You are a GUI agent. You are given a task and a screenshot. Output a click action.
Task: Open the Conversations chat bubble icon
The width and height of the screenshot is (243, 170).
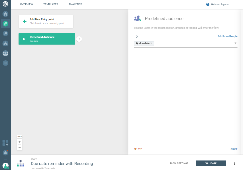tap(6, 34)
